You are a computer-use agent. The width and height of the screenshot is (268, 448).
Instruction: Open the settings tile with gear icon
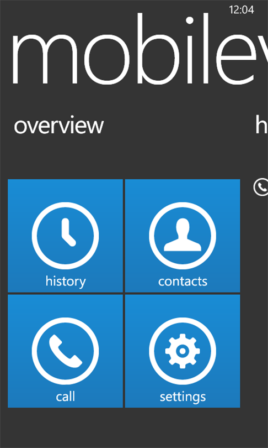pos(183,351)
